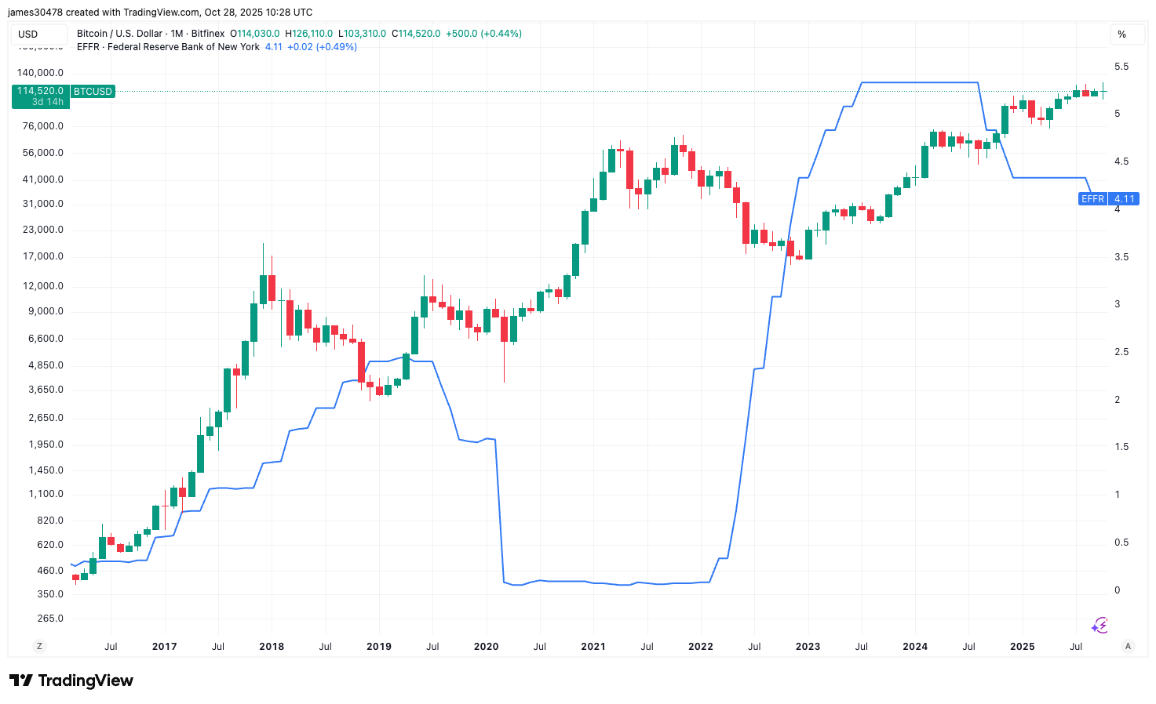Click the 4.5 percent axis label

[1121, 161]
